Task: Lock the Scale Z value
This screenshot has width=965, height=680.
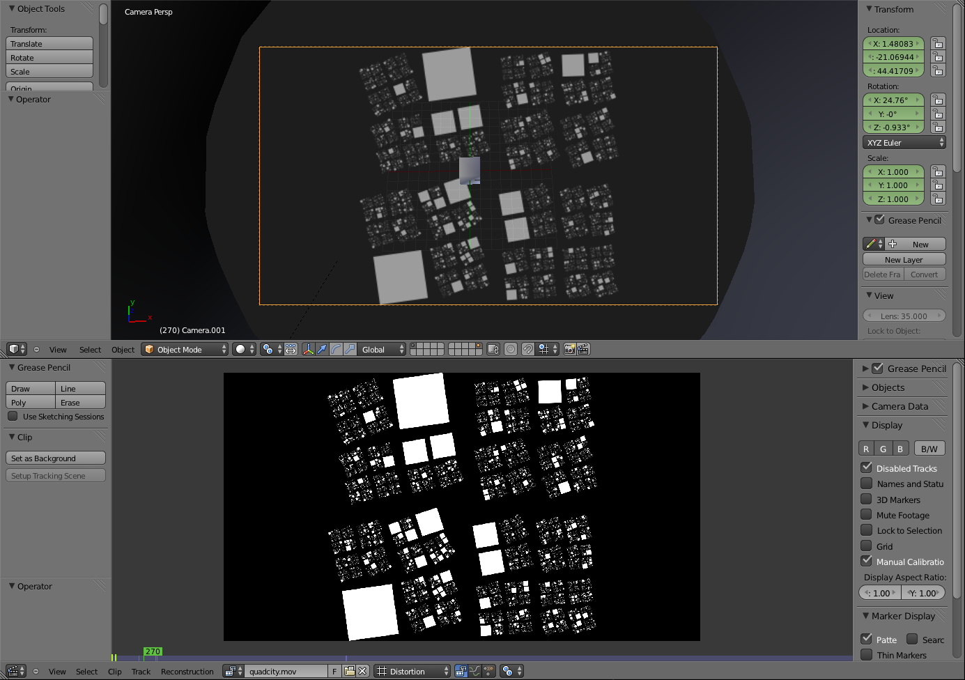Action: coord(938,199)
